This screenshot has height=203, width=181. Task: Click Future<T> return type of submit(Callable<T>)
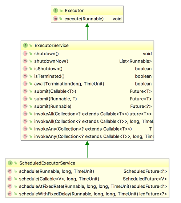tap(141, 91)
